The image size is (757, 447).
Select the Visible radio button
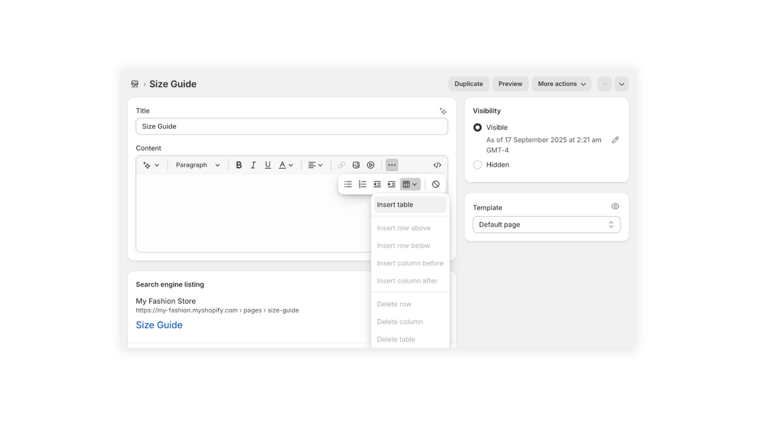[477, 127]
